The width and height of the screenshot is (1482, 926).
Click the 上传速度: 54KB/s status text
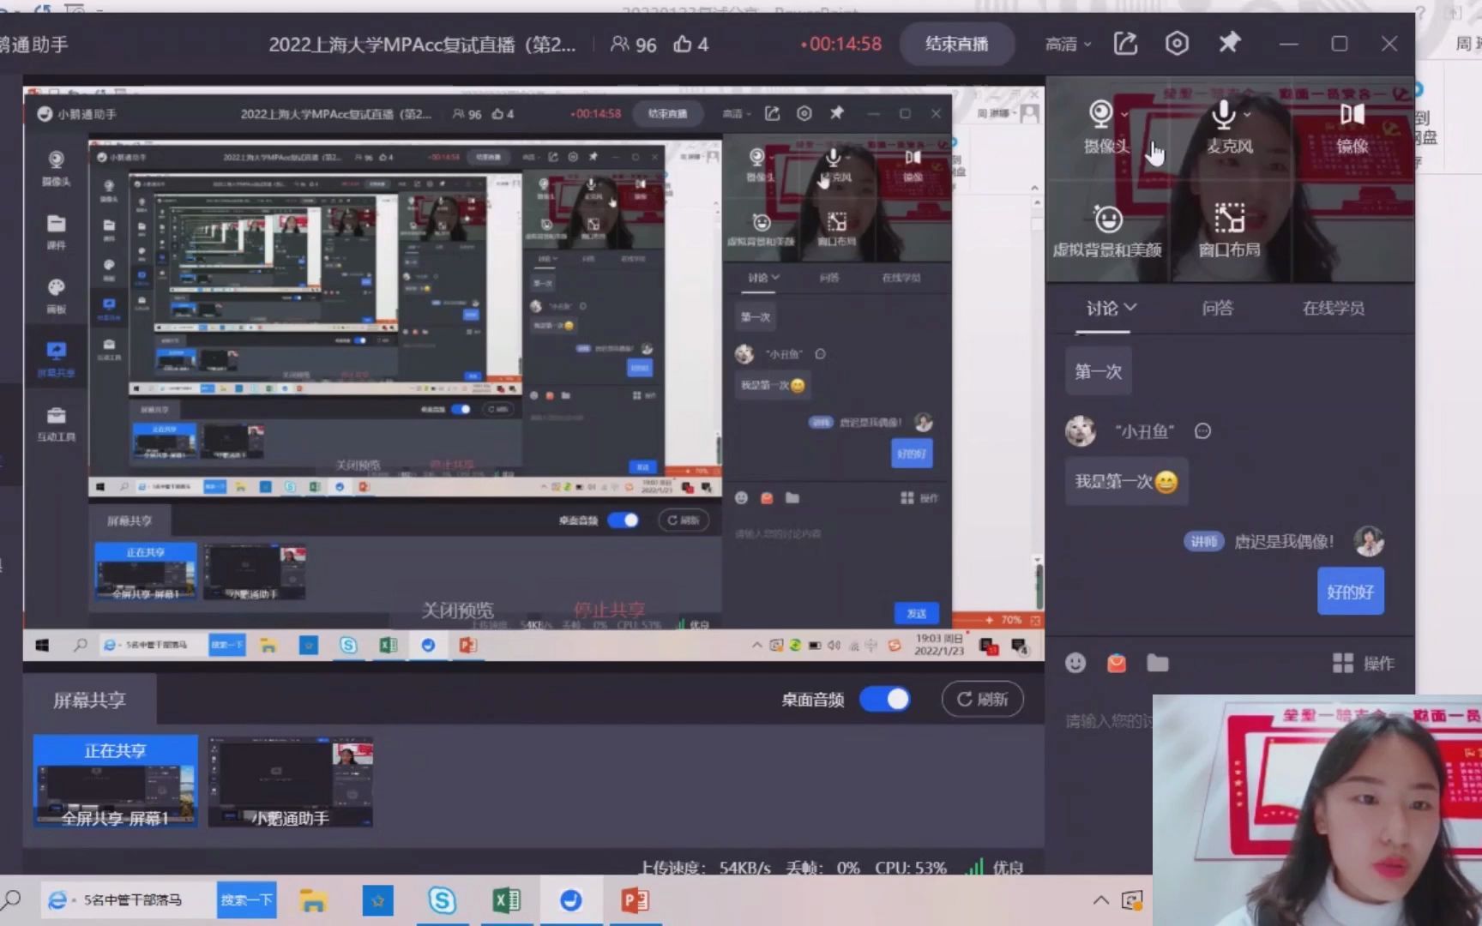[x=705, y=867]
